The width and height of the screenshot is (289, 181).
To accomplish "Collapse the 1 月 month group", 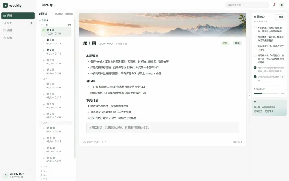I will pyautogui.click(x=42, y=25).
